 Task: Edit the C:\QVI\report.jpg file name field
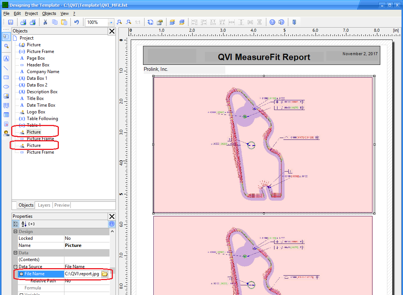[83, 274]
